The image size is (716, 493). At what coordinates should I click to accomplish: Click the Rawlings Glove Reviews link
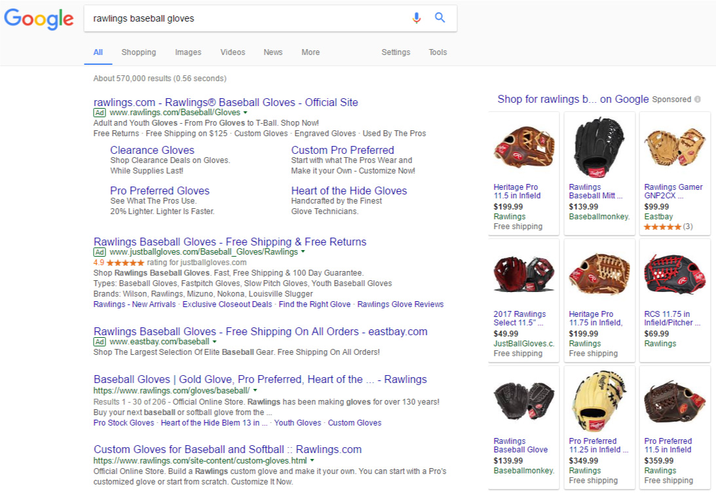click(x=400, y=304)
